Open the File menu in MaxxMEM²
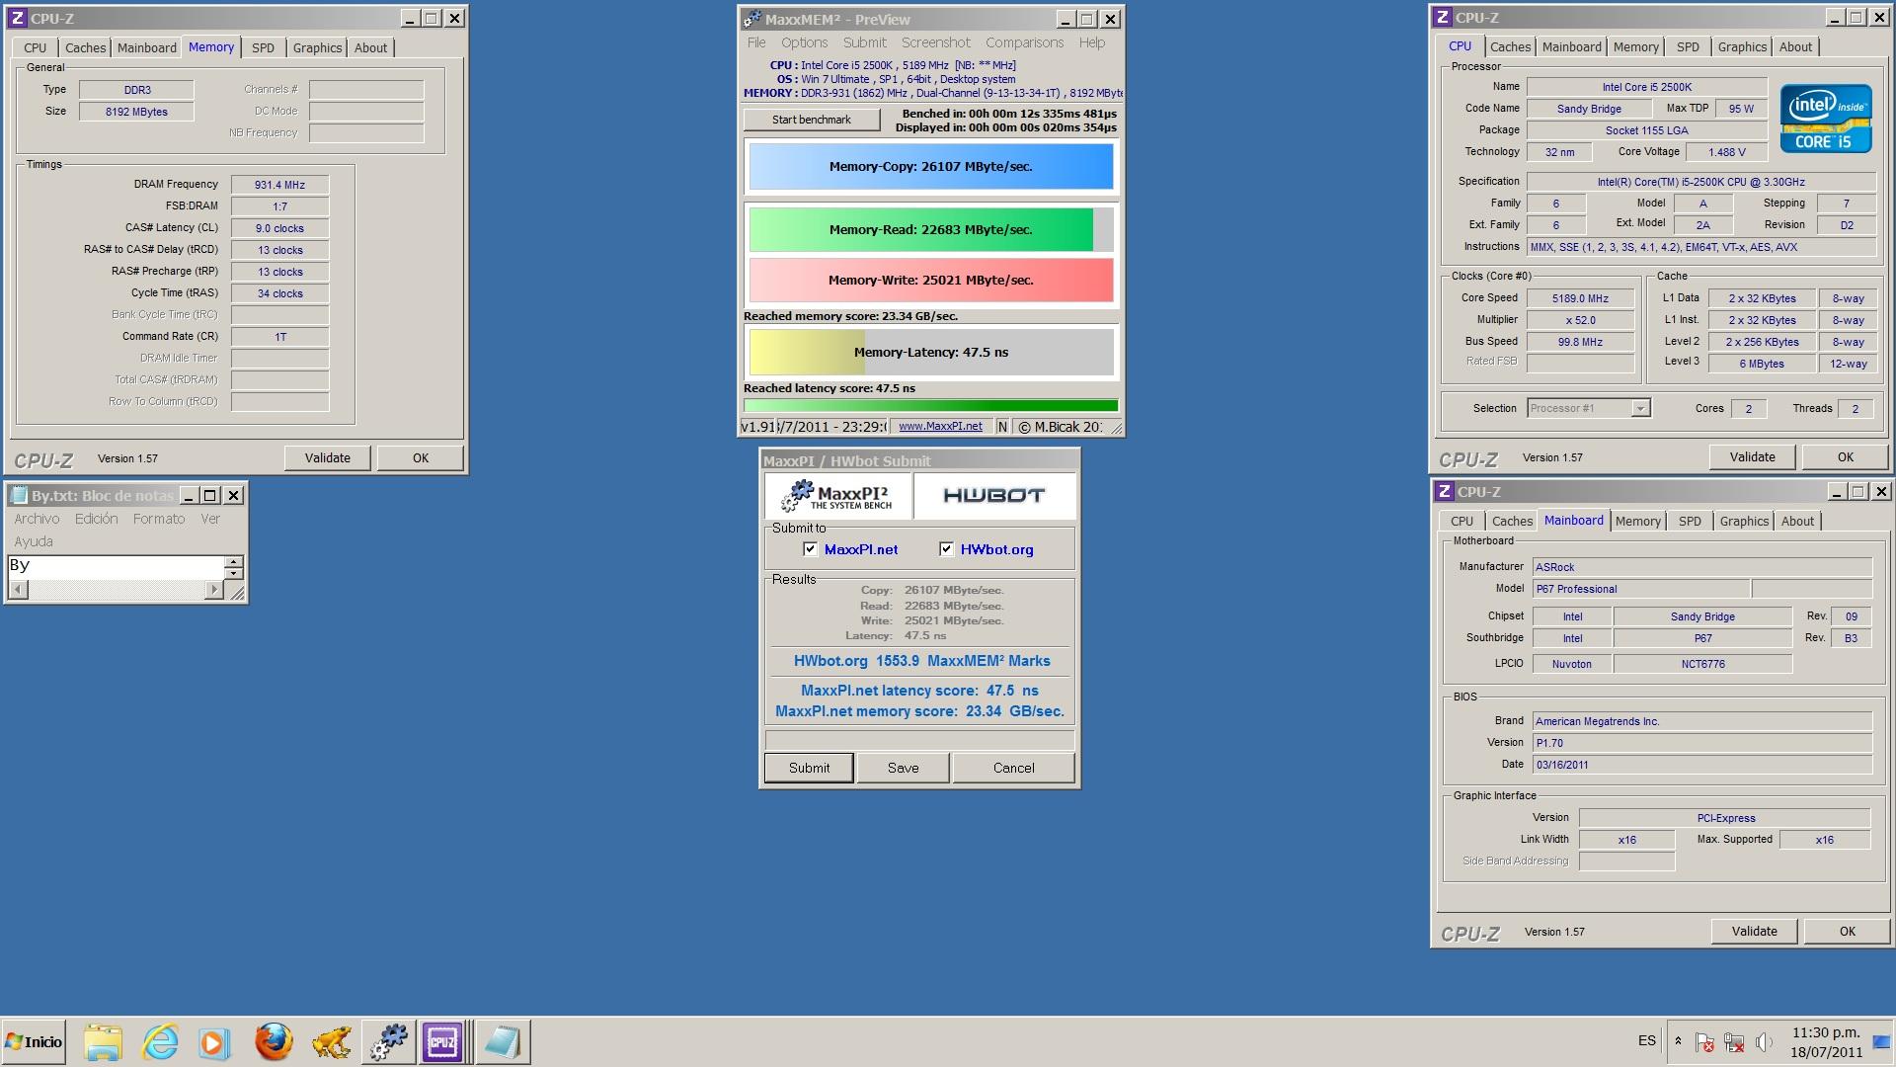The height and width of the screenshot is (1067, 1896). [x=756, y=42]
